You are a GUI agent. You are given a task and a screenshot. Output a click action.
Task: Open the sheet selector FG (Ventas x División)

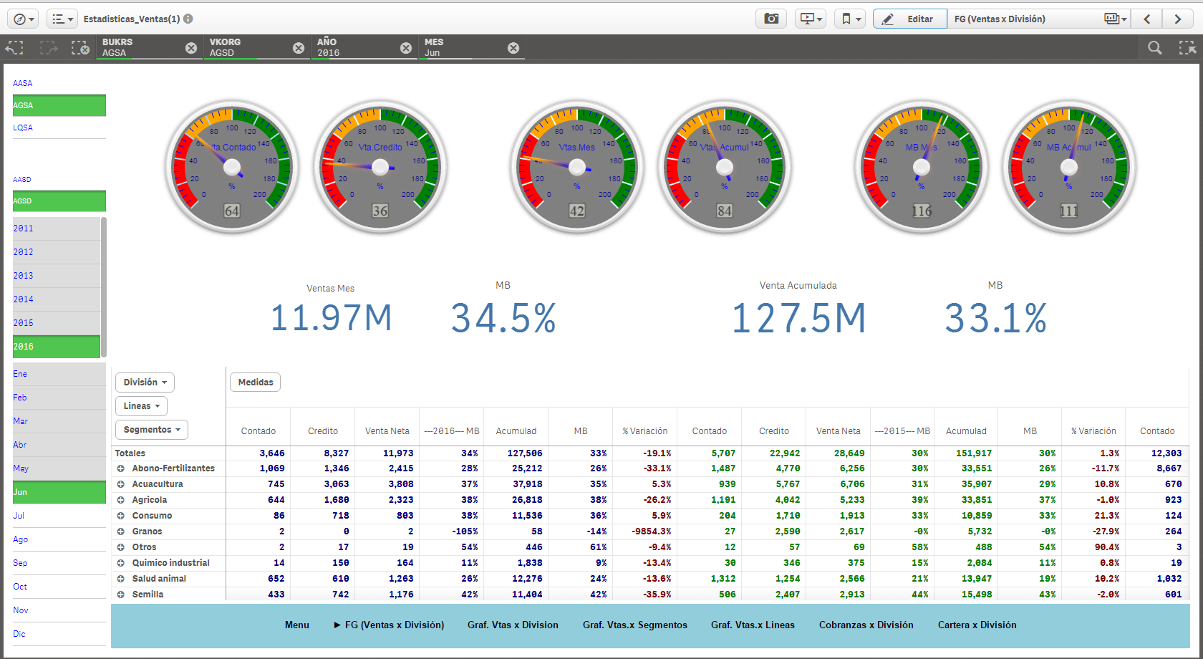[1038, 19]
